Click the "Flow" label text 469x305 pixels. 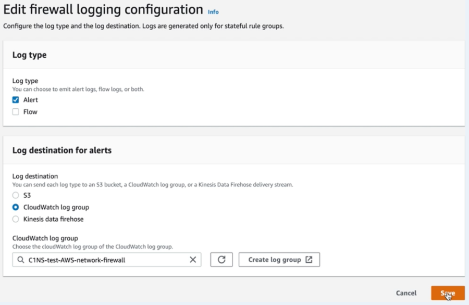pyautogui.click(x=30, y=112)
